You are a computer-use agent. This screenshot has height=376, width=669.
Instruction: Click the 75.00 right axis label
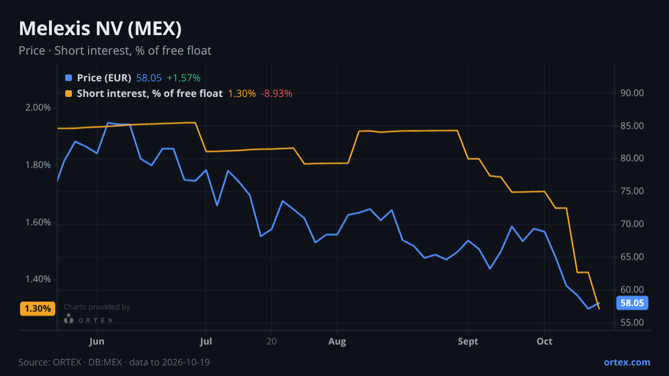tap(632, 192)
